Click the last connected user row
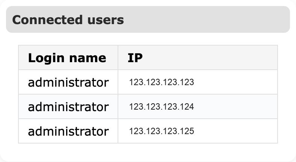This screenshot has width=296, height=162. coord(148,131)
